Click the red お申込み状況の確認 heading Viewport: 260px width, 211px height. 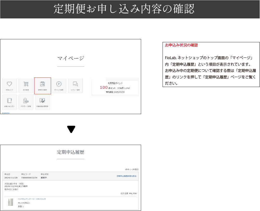pyautogui.click(x=181, y=45)
